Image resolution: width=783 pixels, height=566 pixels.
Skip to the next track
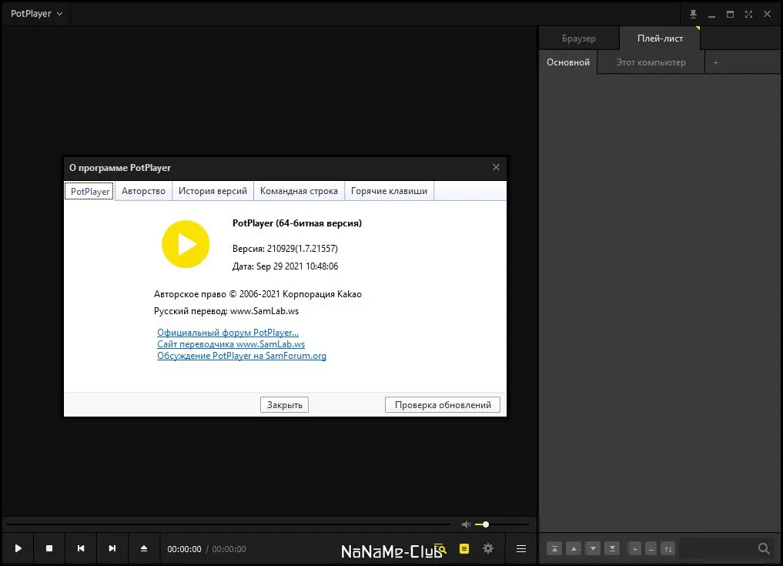pos(112,548)
